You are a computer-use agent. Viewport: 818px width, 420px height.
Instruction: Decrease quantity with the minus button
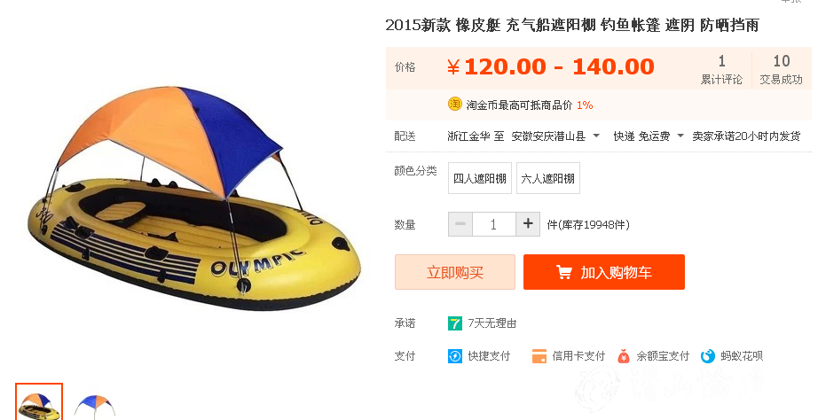[x=460, y=224]
